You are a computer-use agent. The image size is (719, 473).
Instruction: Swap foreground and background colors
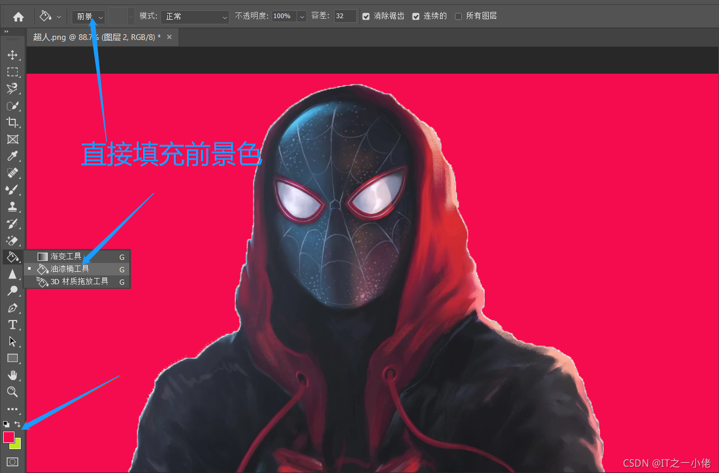[18, 424]
